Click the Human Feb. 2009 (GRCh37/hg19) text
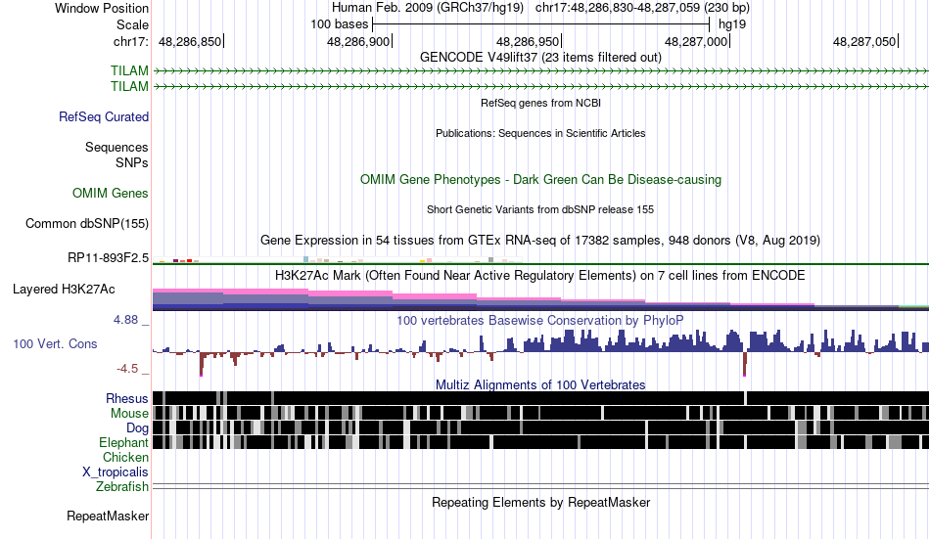930x539 pixels. coord(428,8)
